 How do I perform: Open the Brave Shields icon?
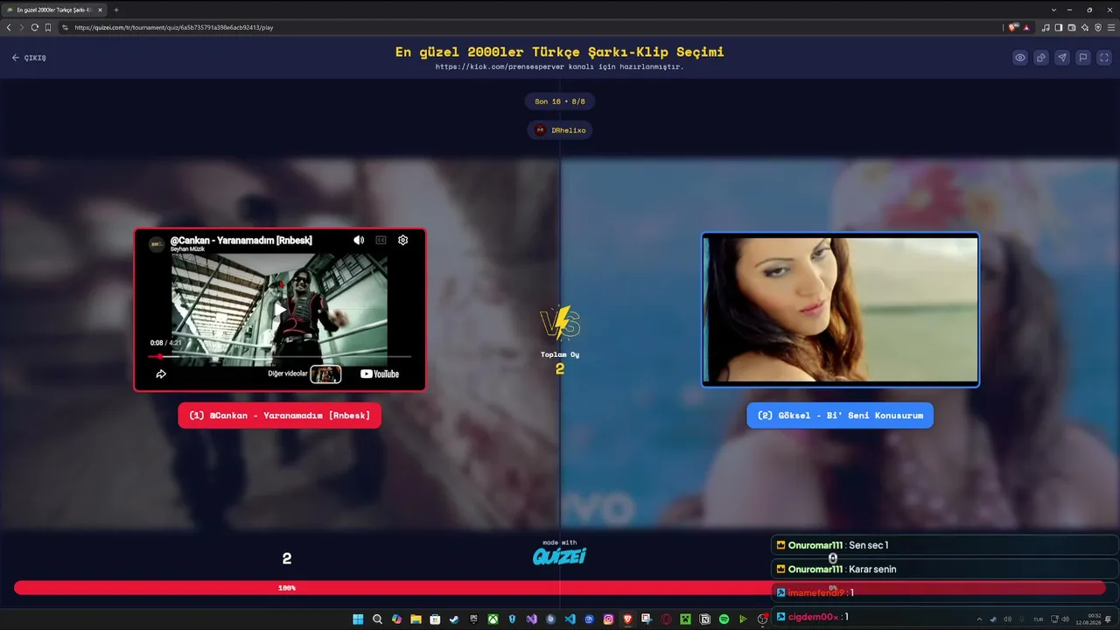pos(1013,27)
